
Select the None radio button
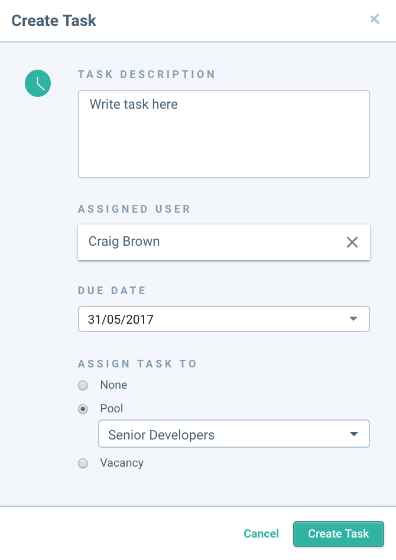[x=83, y=385]
